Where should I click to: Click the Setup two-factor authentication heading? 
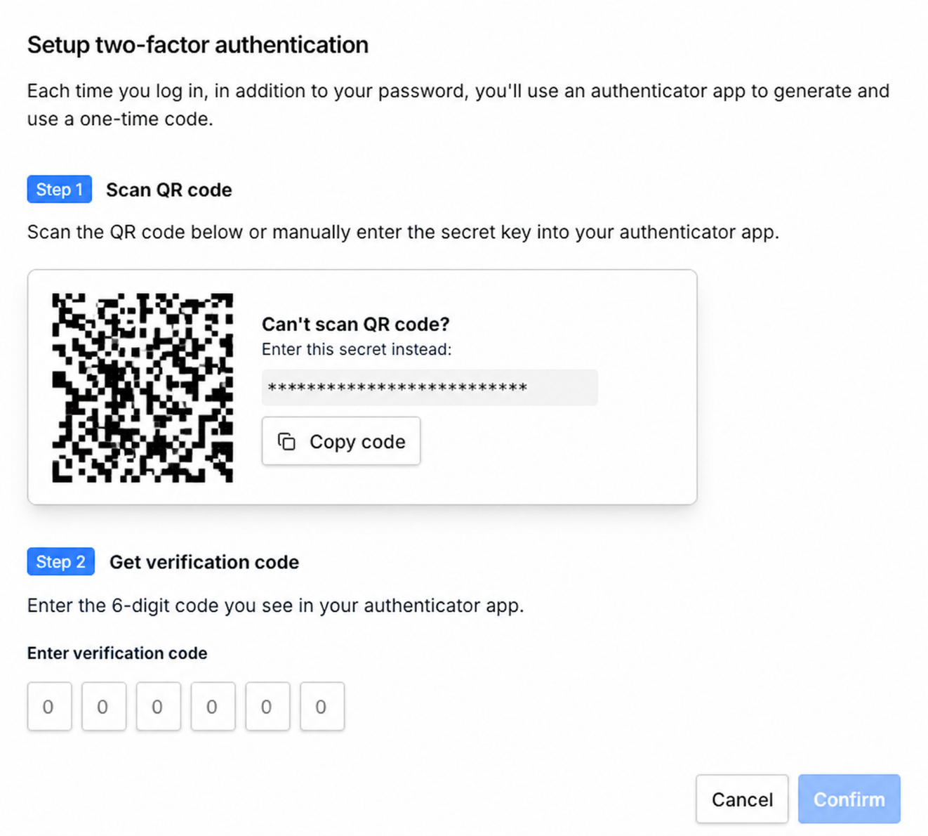click(x=198, y=45)
